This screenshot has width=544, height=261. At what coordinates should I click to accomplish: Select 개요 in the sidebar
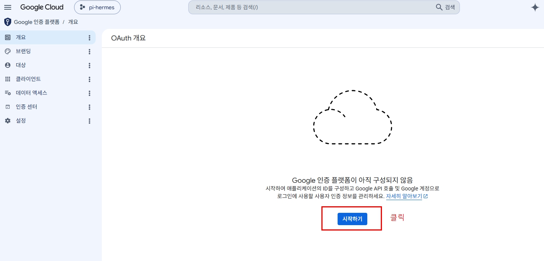pos(48,37)
